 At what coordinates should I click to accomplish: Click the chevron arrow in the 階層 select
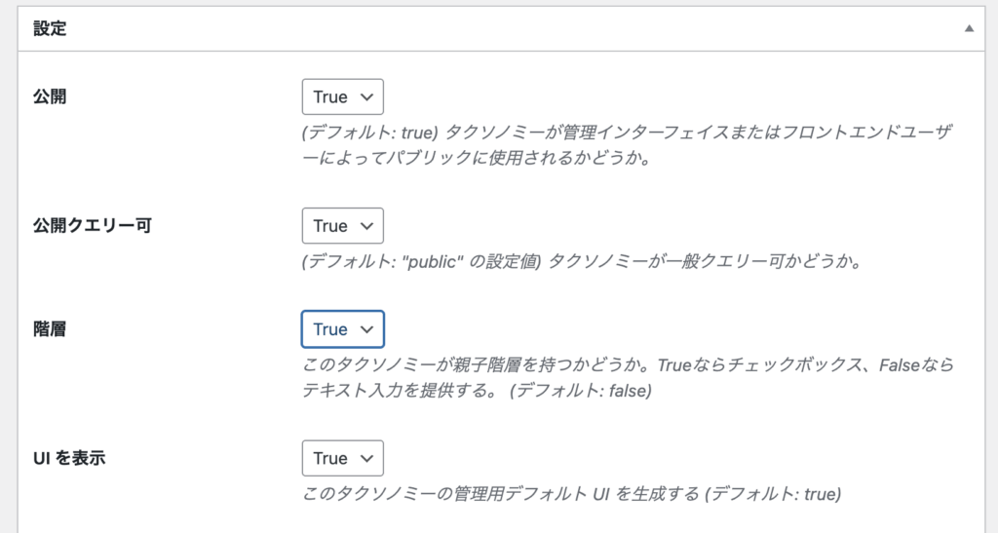[x=366, y=329]
